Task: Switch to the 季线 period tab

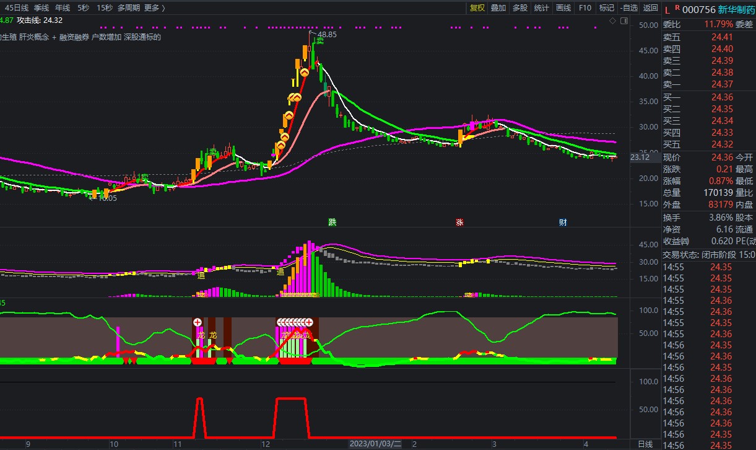Action: coord(41,8)
